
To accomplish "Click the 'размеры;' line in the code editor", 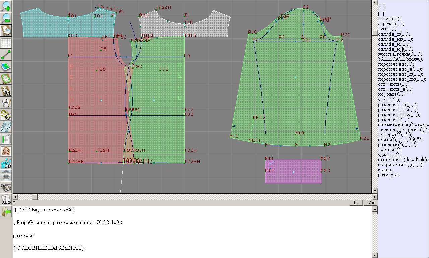I will pyautogui.click(x=23, y=236).
